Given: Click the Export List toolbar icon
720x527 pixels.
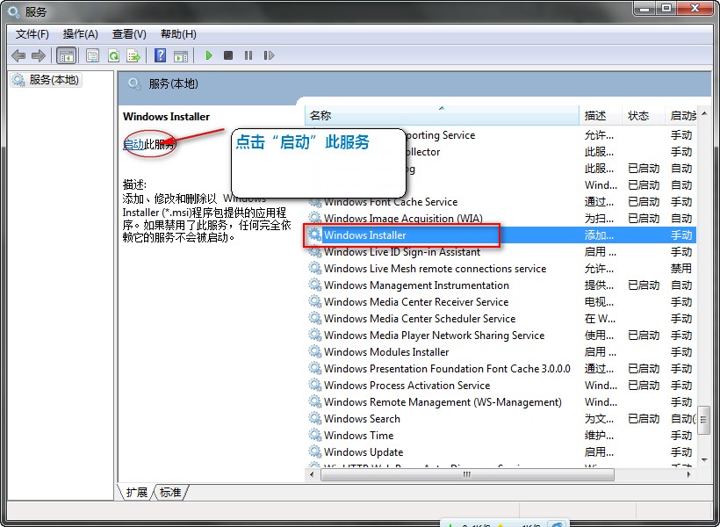Looking at the screenshot, I should coord(133,55).
